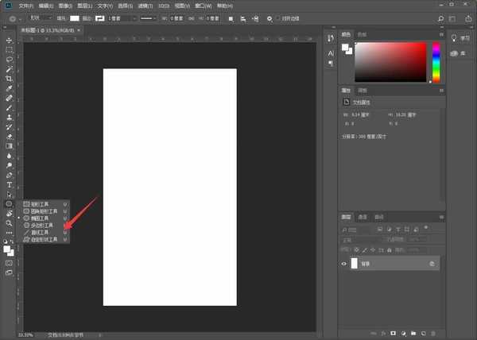Select the Move tool in the toolbar
Viewport: 477px width, 340px height.
(10, 40)
